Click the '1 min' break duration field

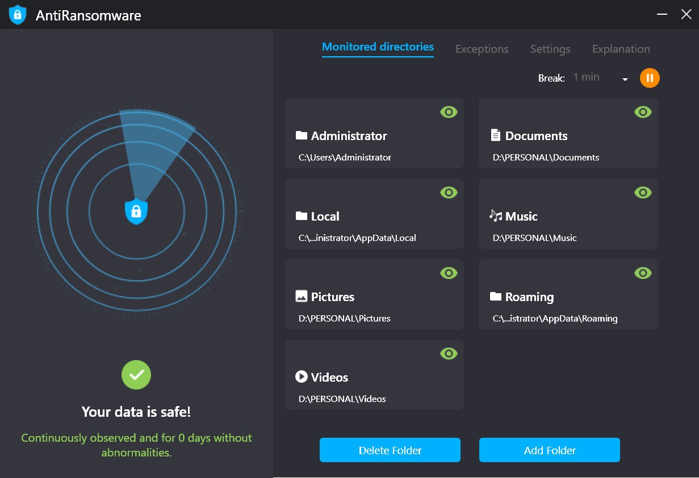click(587, 77)
